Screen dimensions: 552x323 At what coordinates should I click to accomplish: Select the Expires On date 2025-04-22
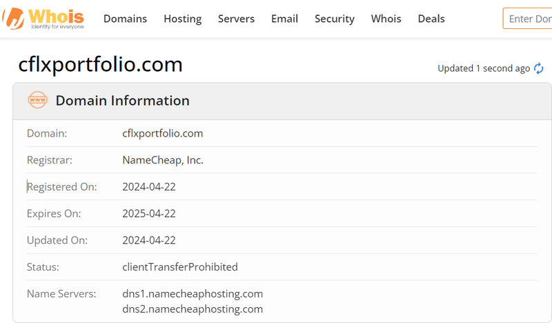coord(149,213)
